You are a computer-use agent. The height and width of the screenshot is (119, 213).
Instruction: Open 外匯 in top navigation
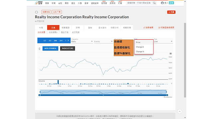(80, 3)
